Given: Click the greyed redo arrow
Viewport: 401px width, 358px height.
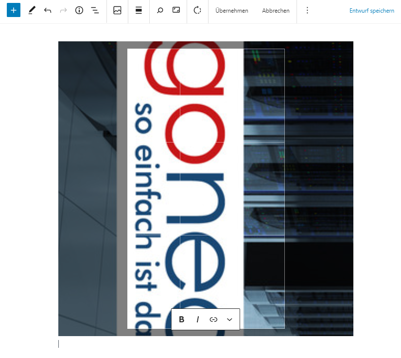Looking at the screenshot, I should (x=63, y=10).
